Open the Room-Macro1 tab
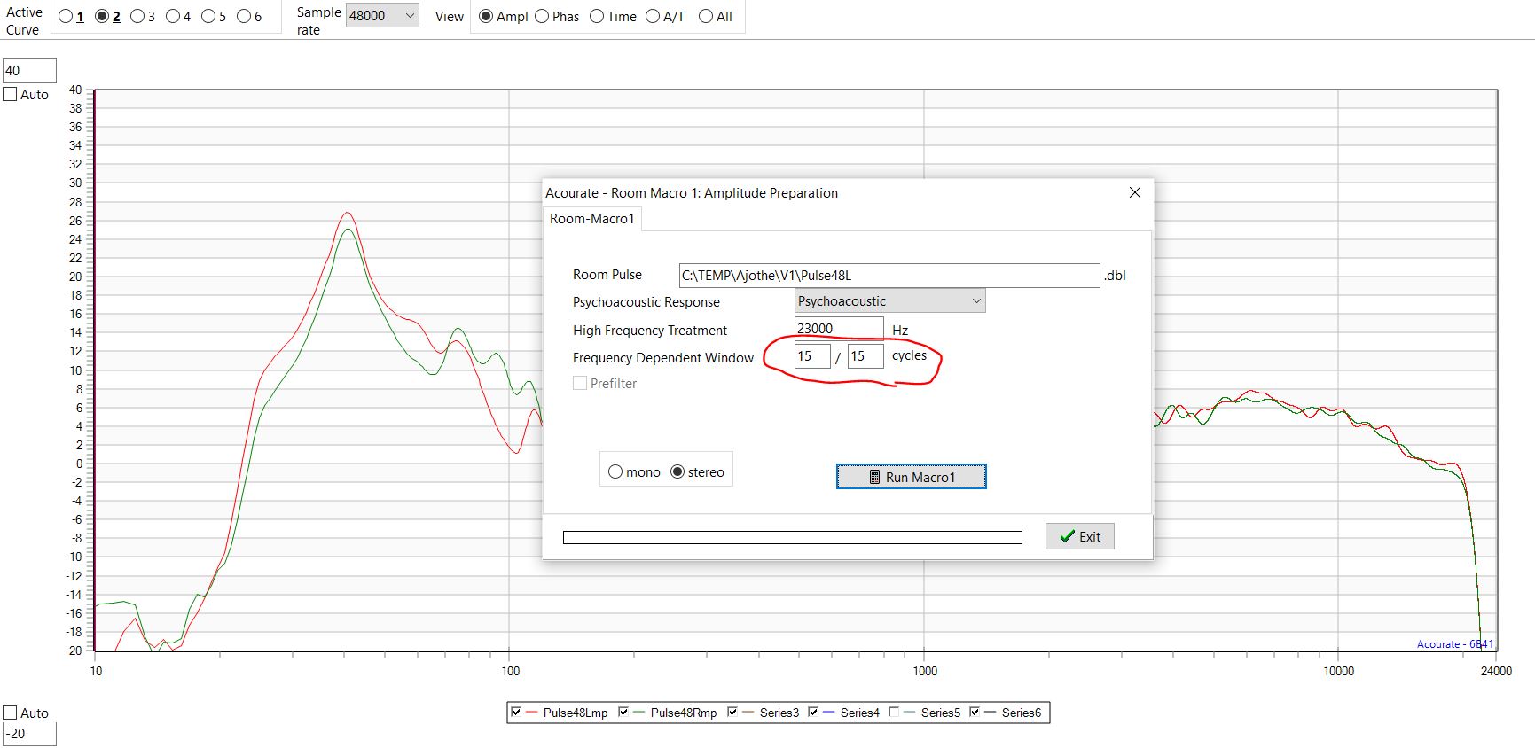1535x748 pixels. 592,219
